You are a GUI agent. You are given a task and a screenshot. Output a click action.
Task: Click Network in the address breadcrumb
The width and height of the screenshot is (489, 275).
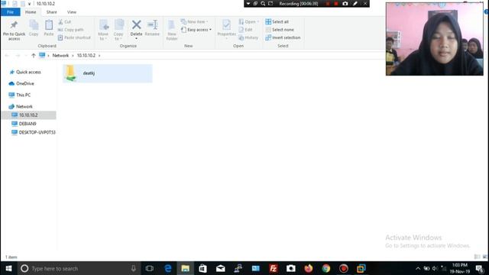[60, 56]
